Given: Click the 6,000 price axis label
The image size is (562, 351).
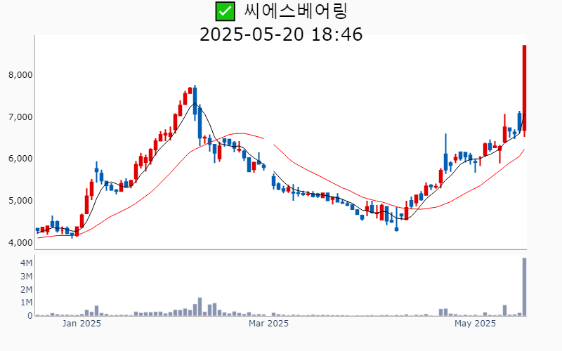Looking at the screenshot, I should (20, 159).
